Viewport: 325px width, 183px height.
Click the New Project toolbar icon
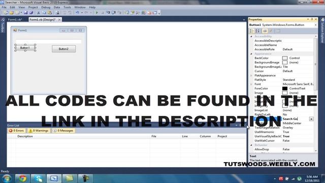coord(6,13)
